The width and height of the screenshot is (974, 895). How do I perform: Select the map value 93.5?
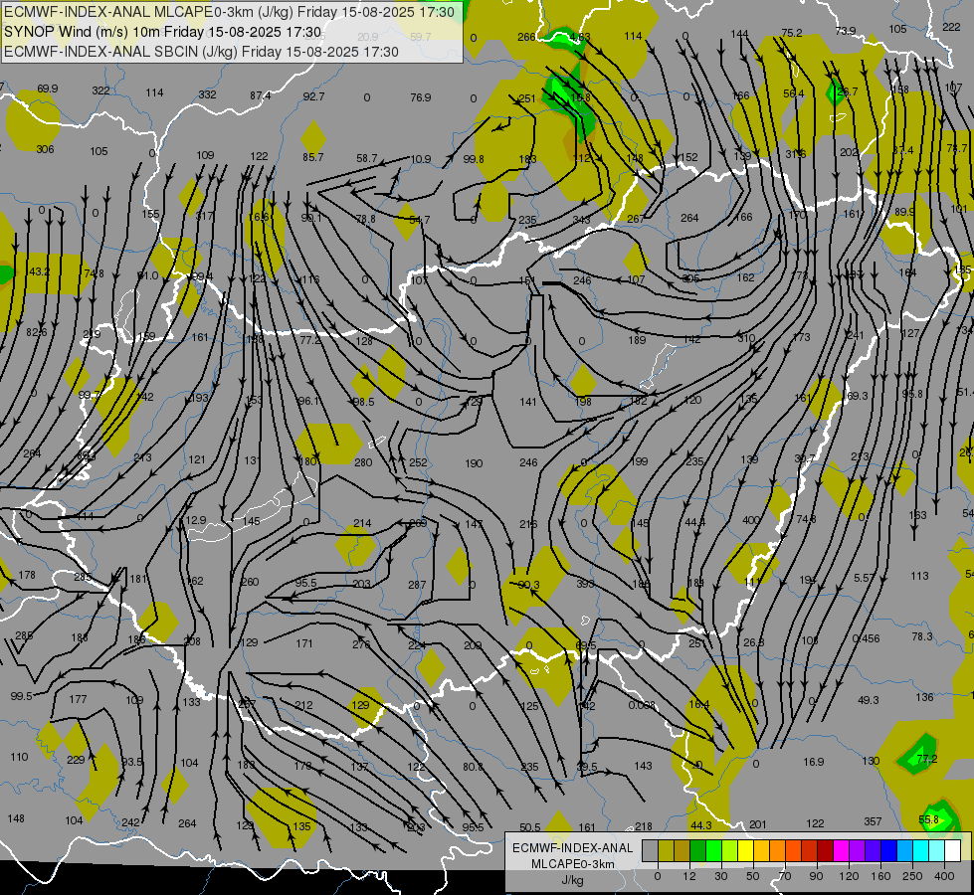click(131, 762)
